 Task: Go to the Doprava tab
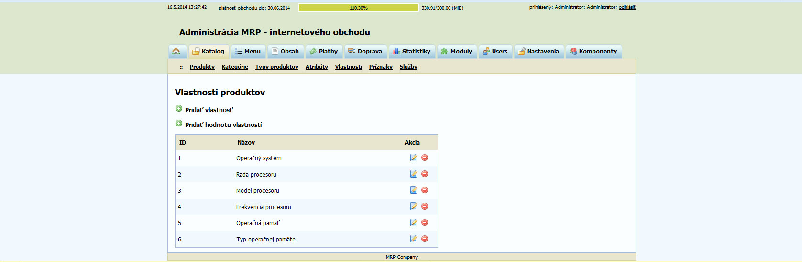(365, 52)
